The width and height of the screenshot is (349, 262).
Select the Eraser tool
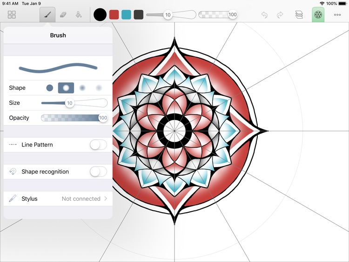[x=63, y=15]
